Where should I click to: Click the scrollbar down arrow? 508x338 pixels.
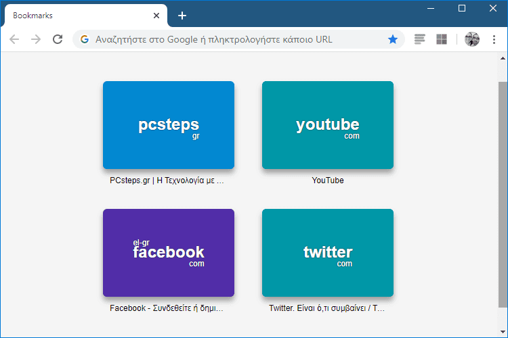point(503,331)
